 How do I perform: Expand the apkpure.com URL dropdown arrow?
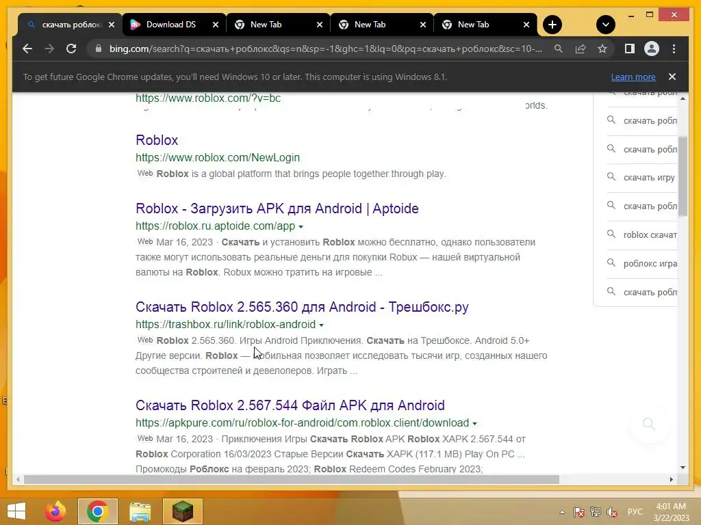(x=475, y=423)
